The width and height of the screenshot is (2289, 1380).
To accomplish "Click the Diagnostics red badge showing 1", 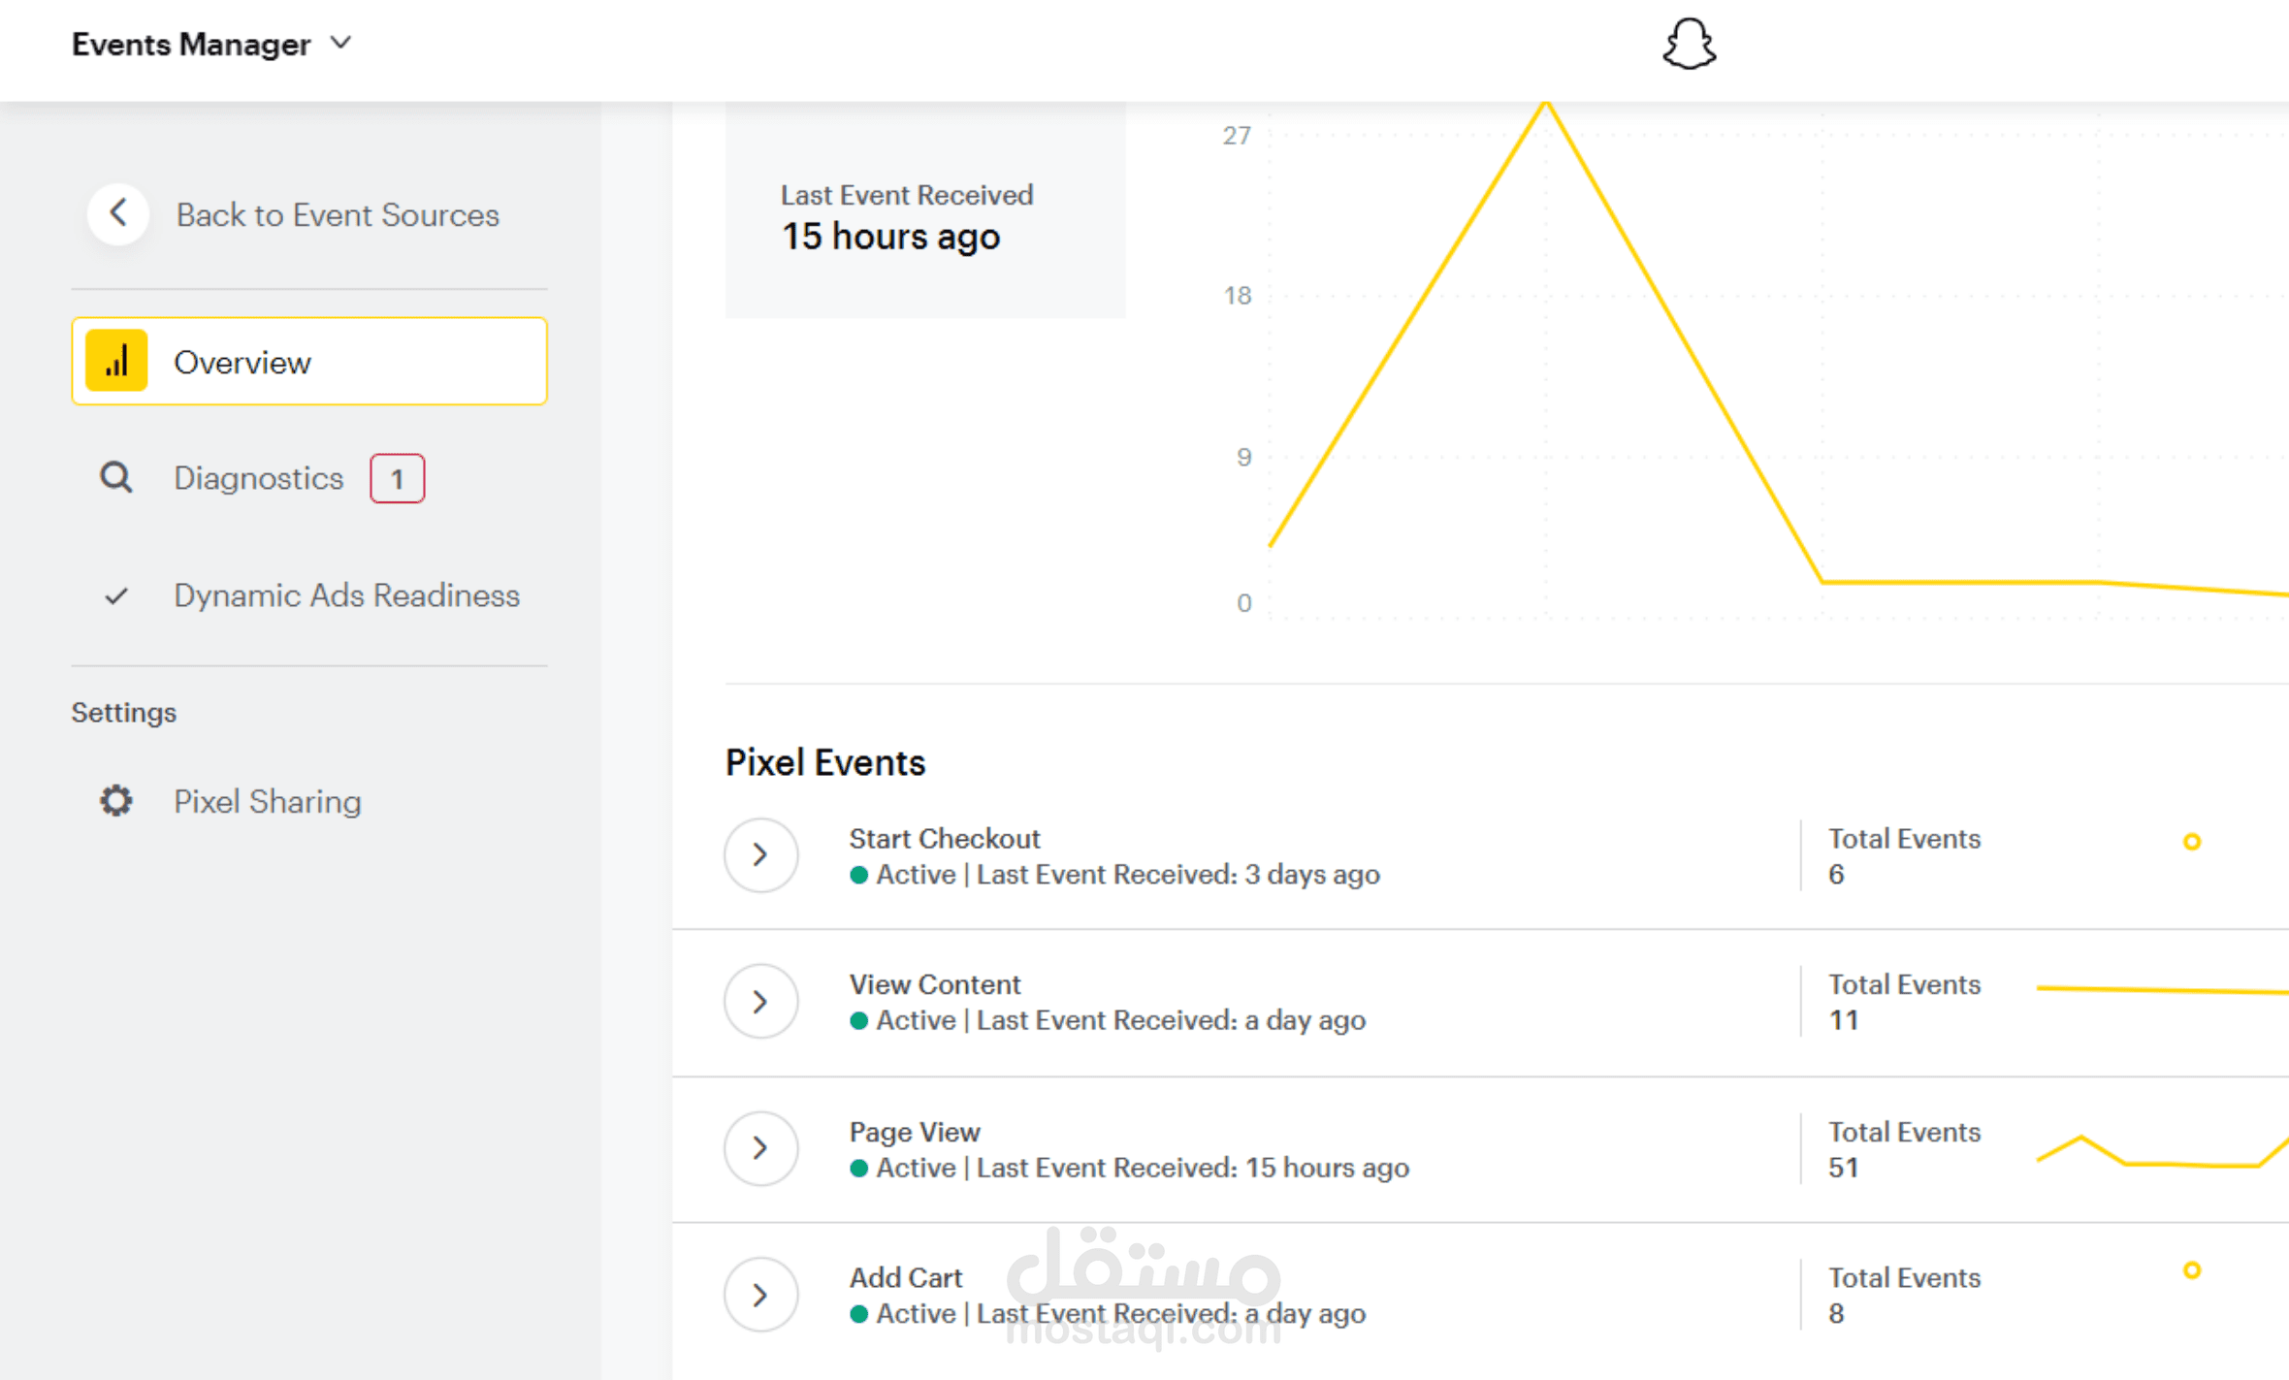I will pyautogui.click(x=397, y=478).
